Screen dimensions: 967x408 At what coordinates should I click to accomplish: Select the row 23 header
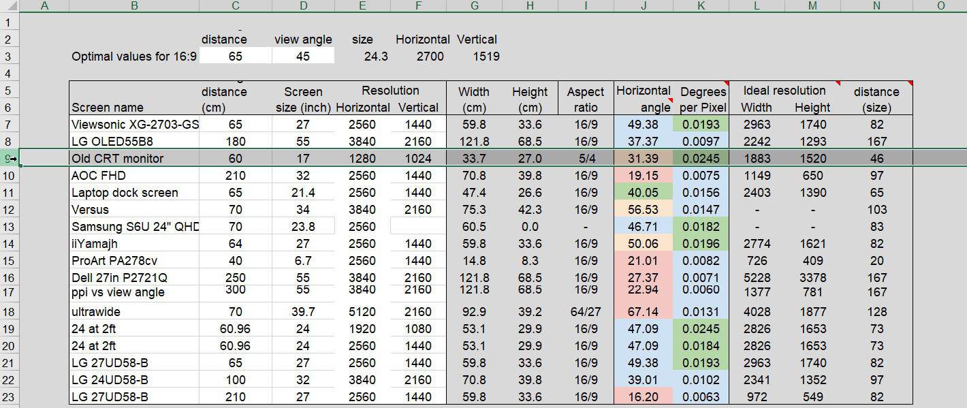(x=9, y=397)
